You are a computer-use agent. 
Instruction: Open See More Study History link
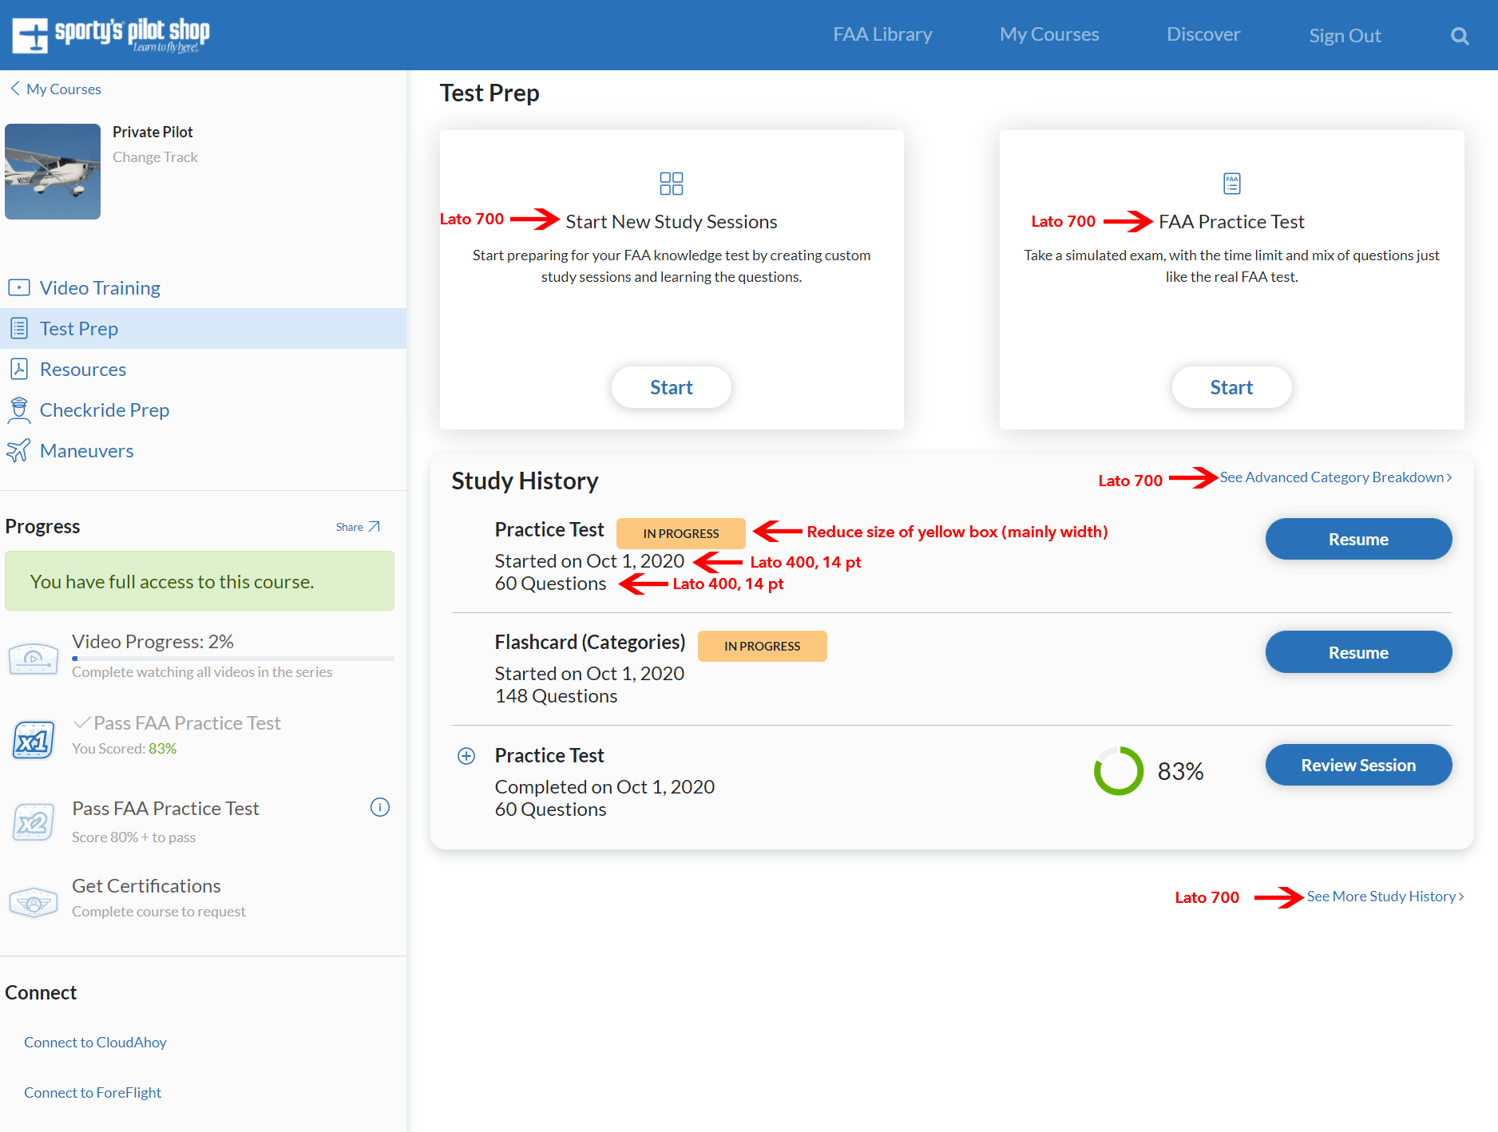coord(1385,896)
